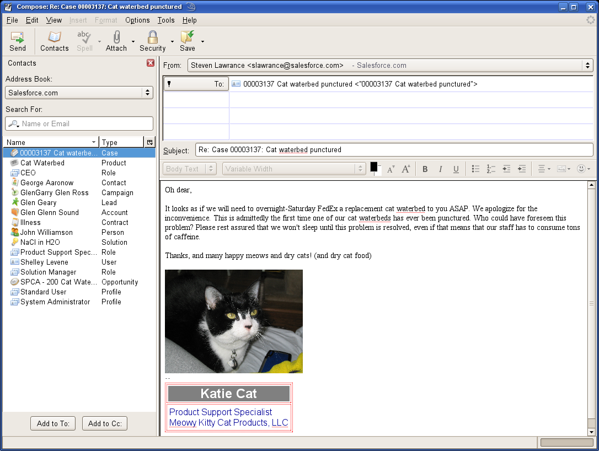Sort contacts by Type column header
This screenshot has width=599, height=451.
121,142
